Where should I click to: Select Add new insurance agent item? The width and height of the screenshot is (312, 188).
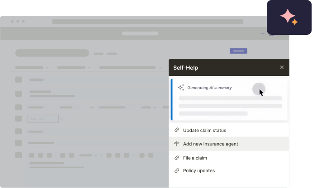pyautogui.click(x=210, y=144)
